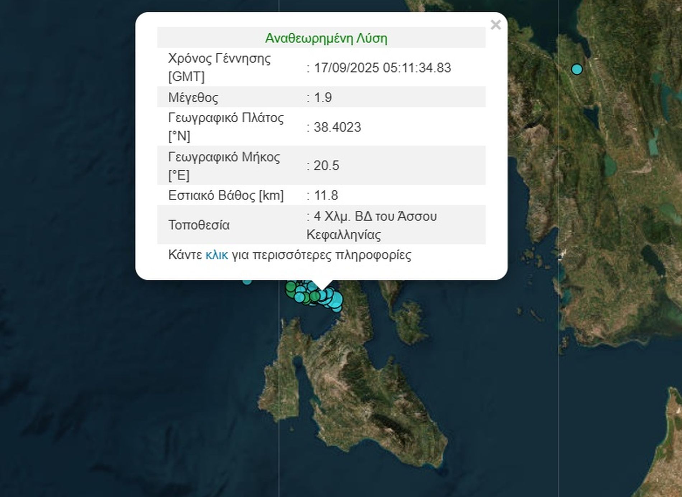Click the longitude value 20.5

click(326, 166)
